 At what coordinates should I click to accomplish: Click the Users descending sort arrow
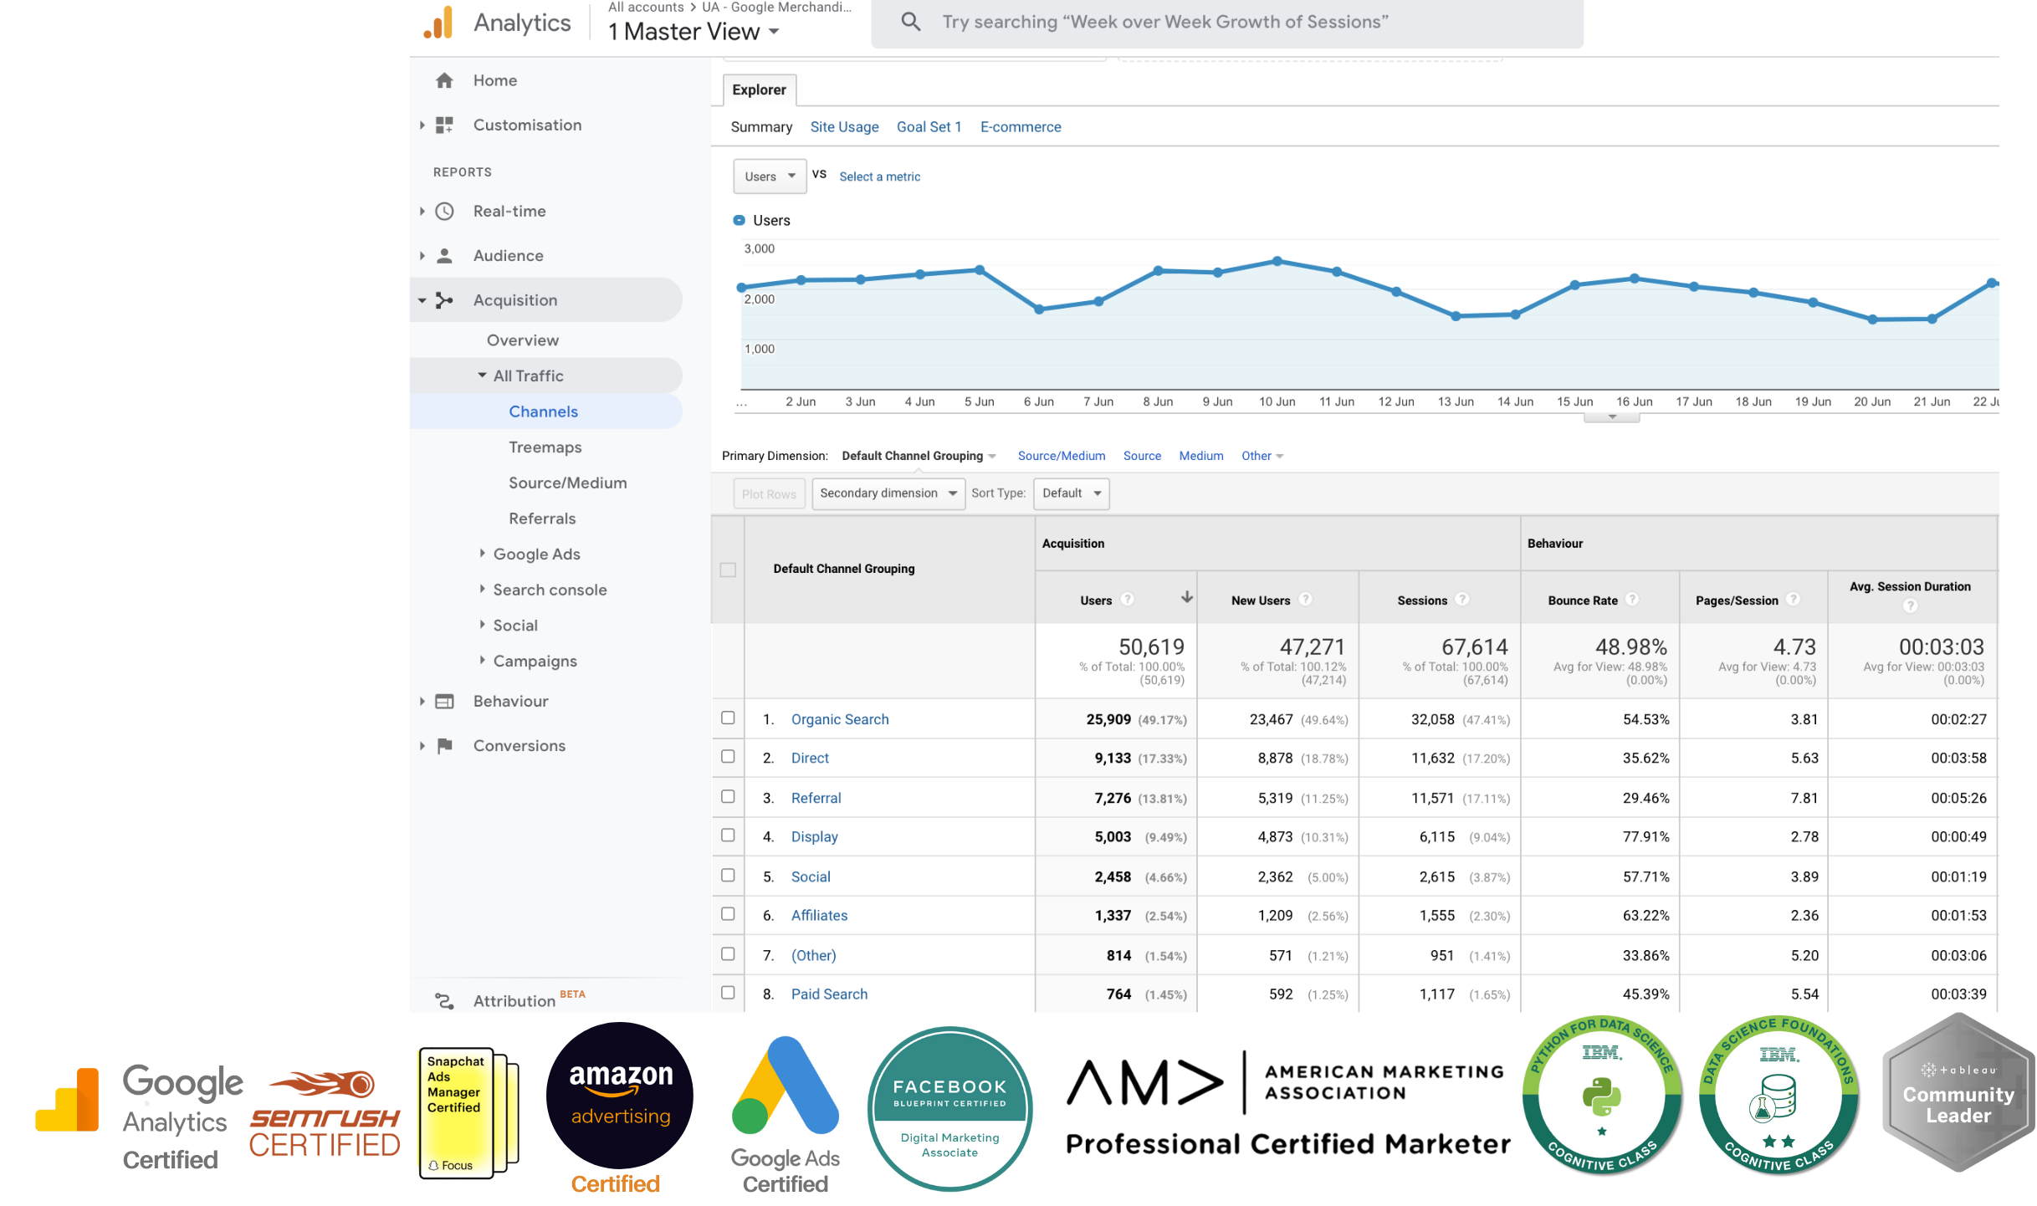coord(1186,597)
